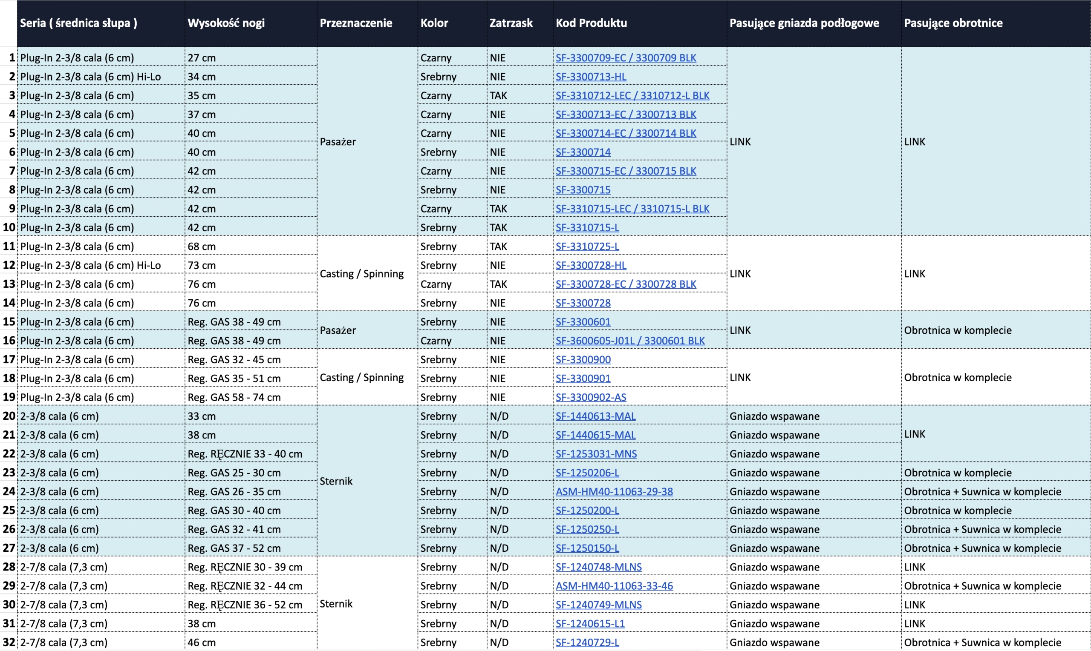Viewport: 1091px width, 651px height.
Task: Open product link SF-1240729-L
Action: pos(587,642)
